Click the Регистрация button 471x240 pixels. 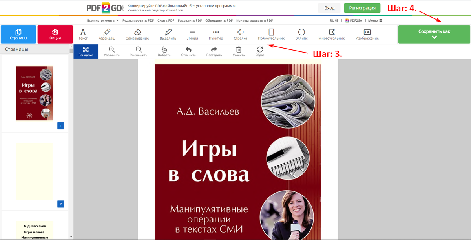click(x=362, y=8)
